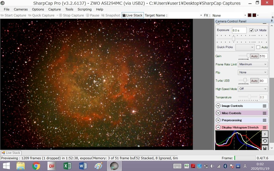Click the SharpCap taskbar icon
Screen dimensions: 274x171
pyautogui.click(x=114, y=166)
